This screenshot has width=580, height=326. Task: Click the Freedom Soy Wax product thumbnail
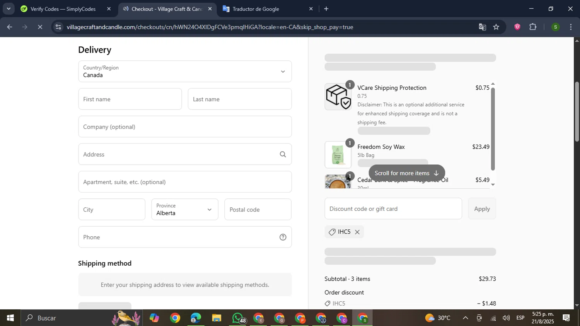pyautogui.click(x=338, y=155)
